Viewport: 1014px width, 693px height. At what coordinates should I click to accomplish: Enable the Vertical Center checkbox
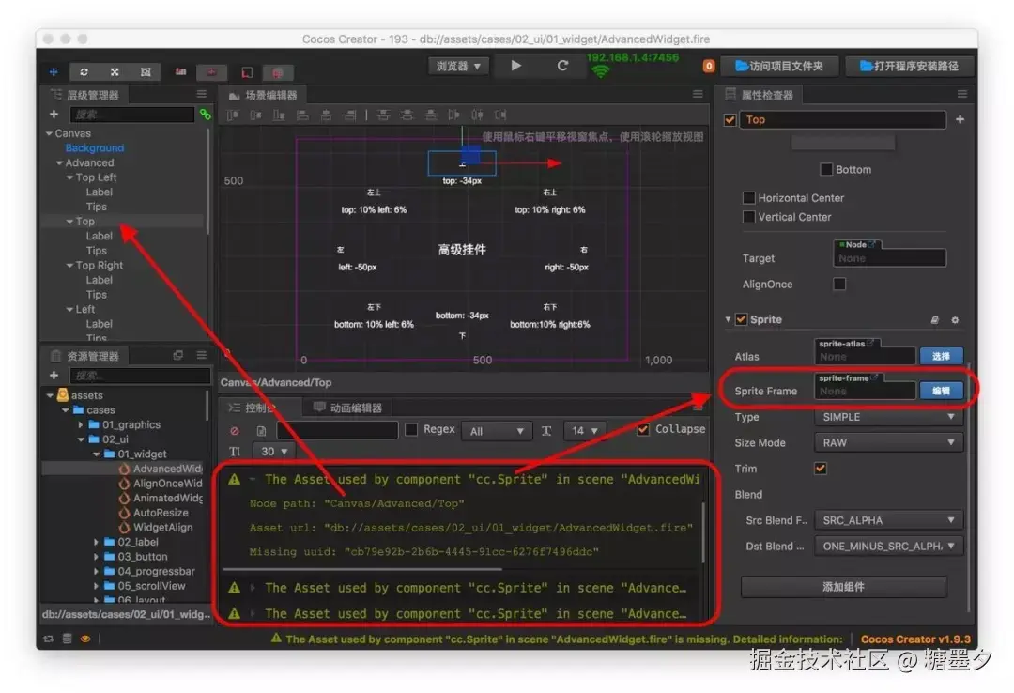[749, 217]
